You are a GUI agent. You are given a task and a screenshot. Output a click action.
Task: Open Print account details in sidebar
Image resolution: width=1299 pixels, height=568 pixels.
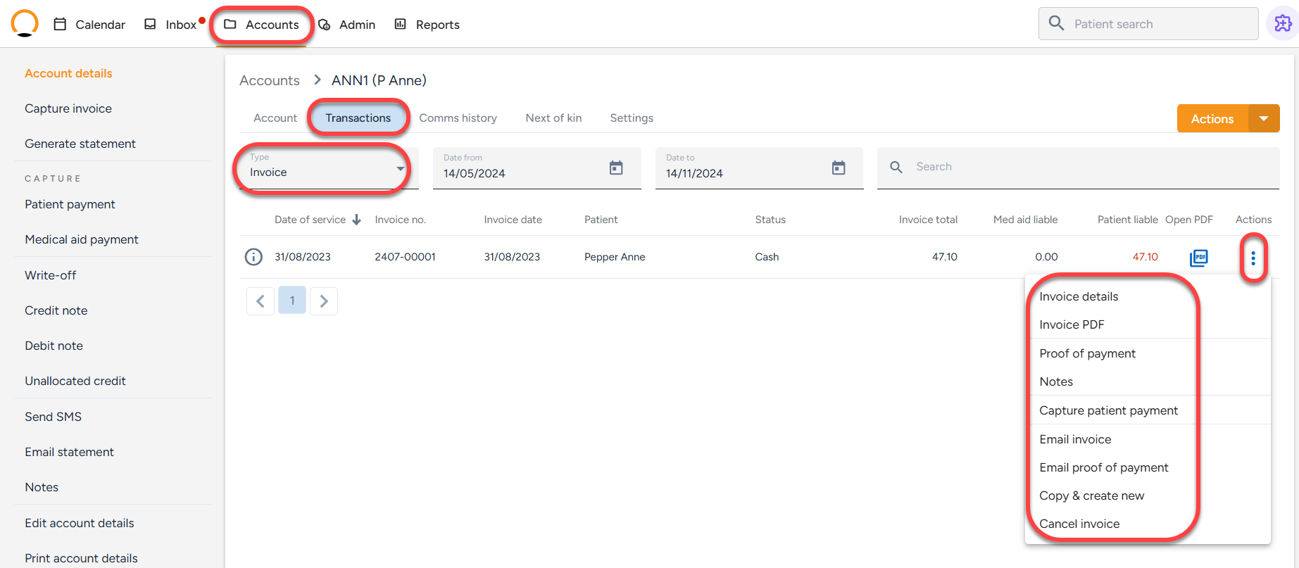(x=82, y=558)
